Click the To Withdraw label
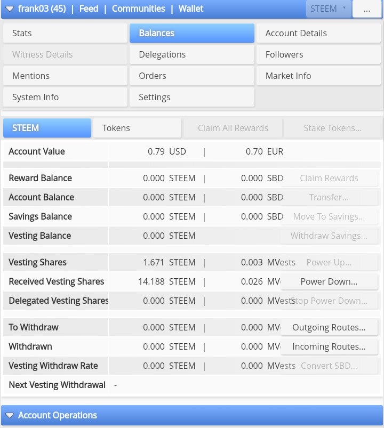This screenshot has height=428, width=384. pyautogui.click(x=33, y=327)
